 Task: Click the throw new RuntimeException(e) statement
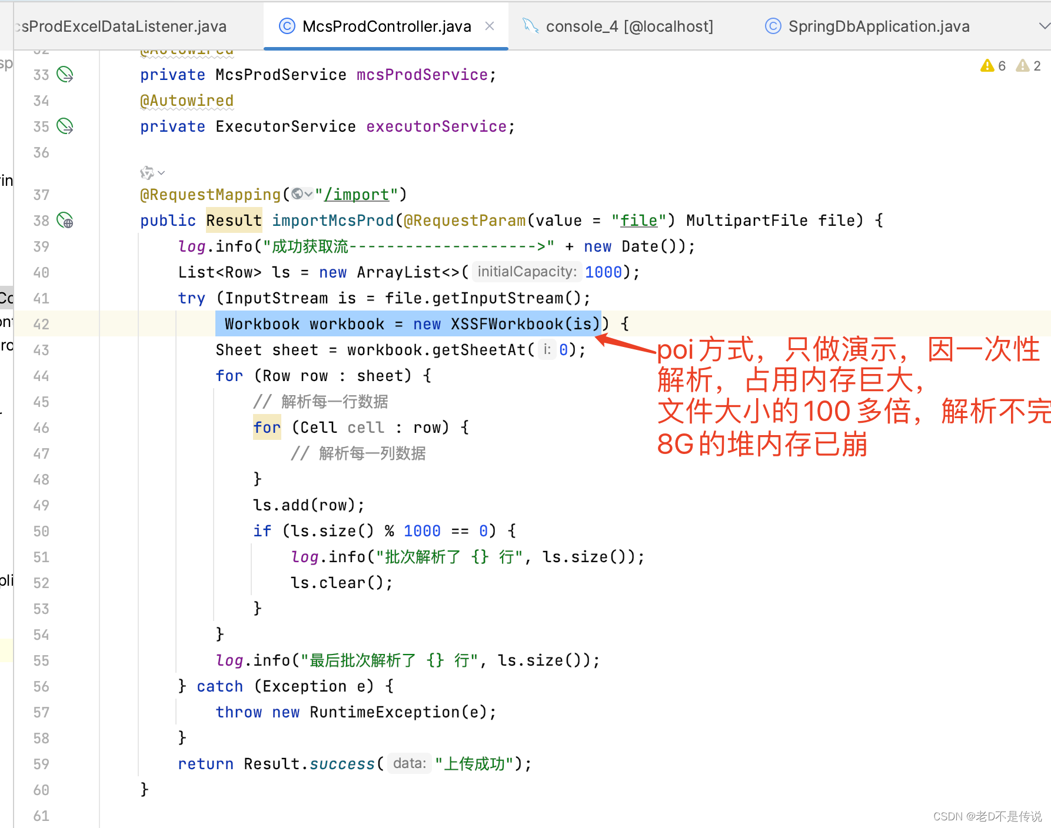356,712
